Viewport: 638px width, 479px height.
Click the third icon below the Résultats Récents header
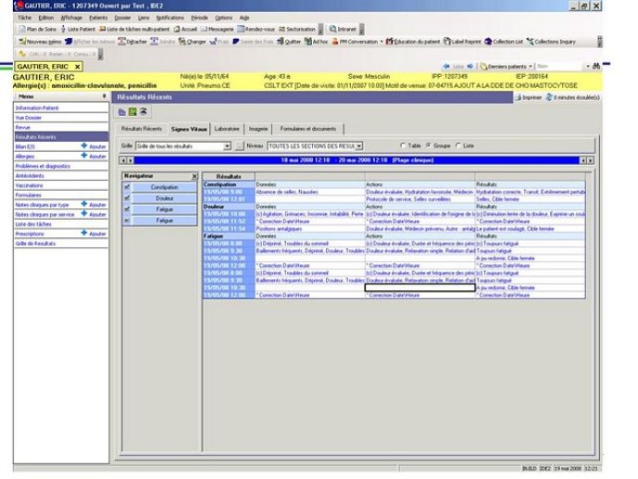pyautogui.click(x=144, y=111)
